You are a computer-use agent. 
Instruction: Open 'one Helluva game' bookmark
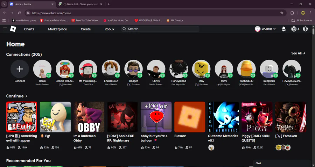24,21
